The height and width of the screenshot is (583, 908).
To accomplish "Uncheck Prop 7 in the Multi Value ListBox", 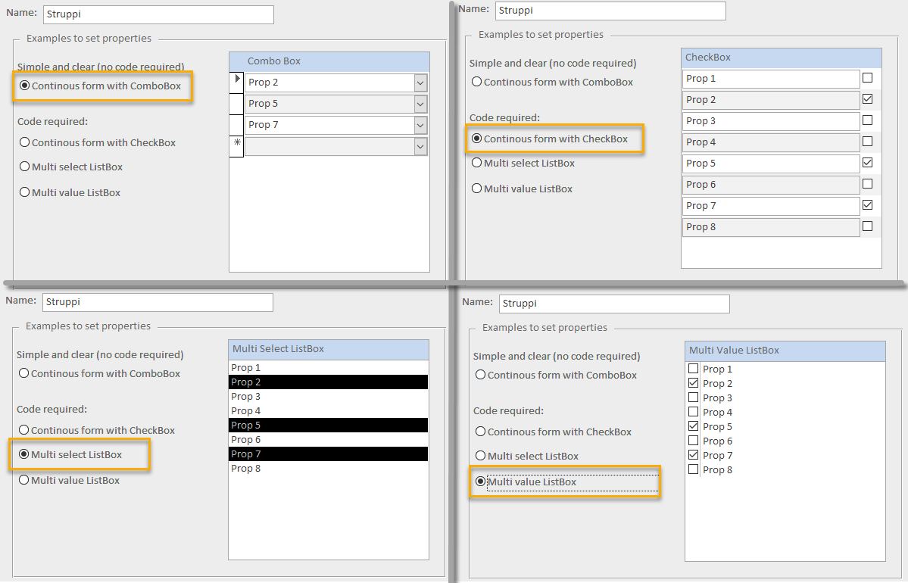I will click(693, 455).
